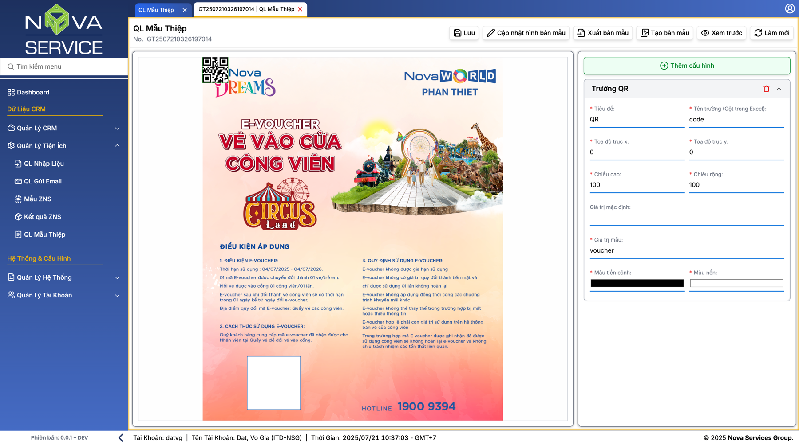Open Kết quả ZNS menu item
Image resolution: width=799 pixels, height=445 pixels.
click(43, 217)
